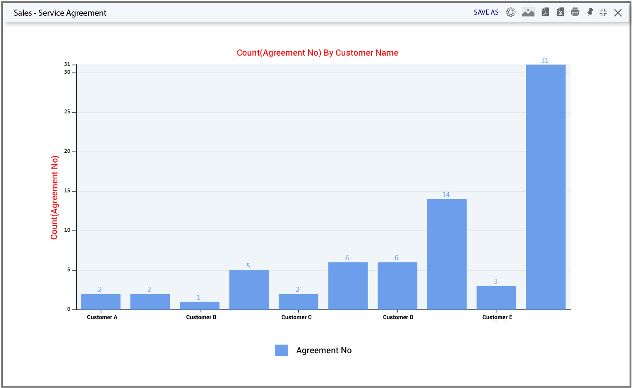Click the SAVE AS link
The image size is (632, 388).
pos(486,12)
